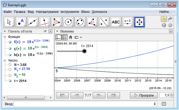Image resolution: width=179 pixels, height=110 pixels.
Task: Open the Файл menu
Action: click(7, 12)
